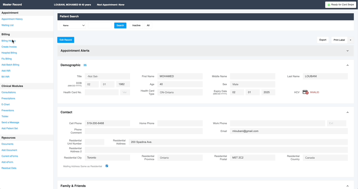Viewport: 358px width, 189px height.
Task: Click the Inactive filter button
Action: pyautogui.click(x=136, y=25)
